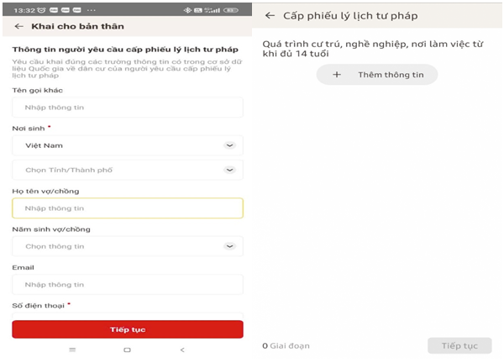Screen dimensions: 504x363
Task: Tap back arrow beside Cấp phiếu lý lịch tư pháp
Action: (x=270, y=15)
